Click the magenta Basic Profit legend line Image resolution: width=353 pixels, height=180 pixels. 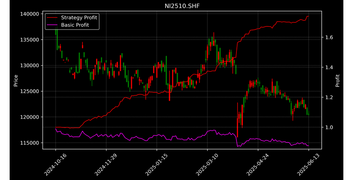tap(52, 25)
